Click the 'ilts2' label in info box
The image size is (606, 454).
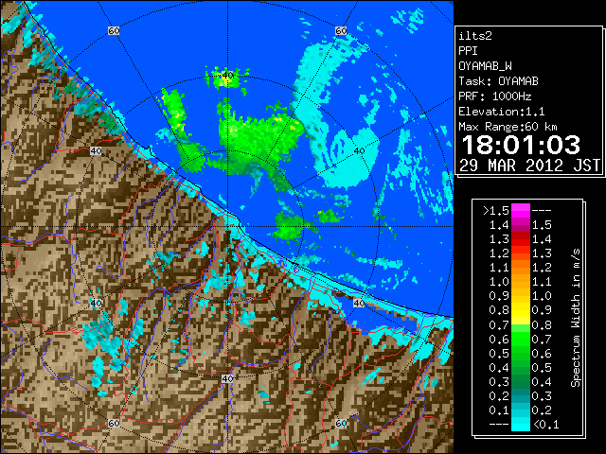pos(475,36)
